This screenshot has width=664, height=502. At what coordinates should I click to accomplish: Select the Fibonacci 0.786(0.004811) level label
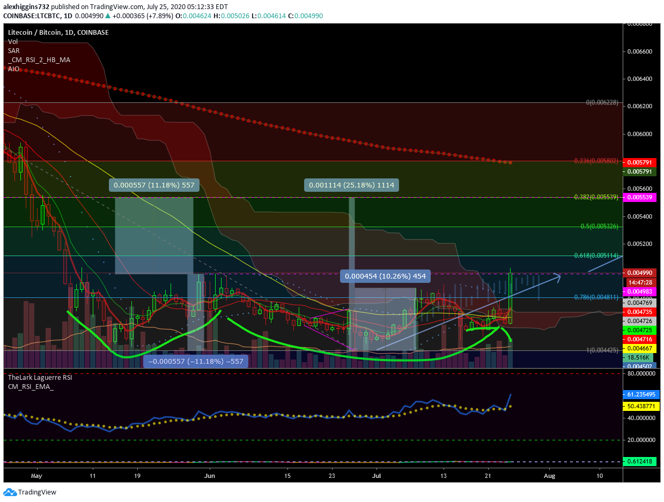click(596, 297)
